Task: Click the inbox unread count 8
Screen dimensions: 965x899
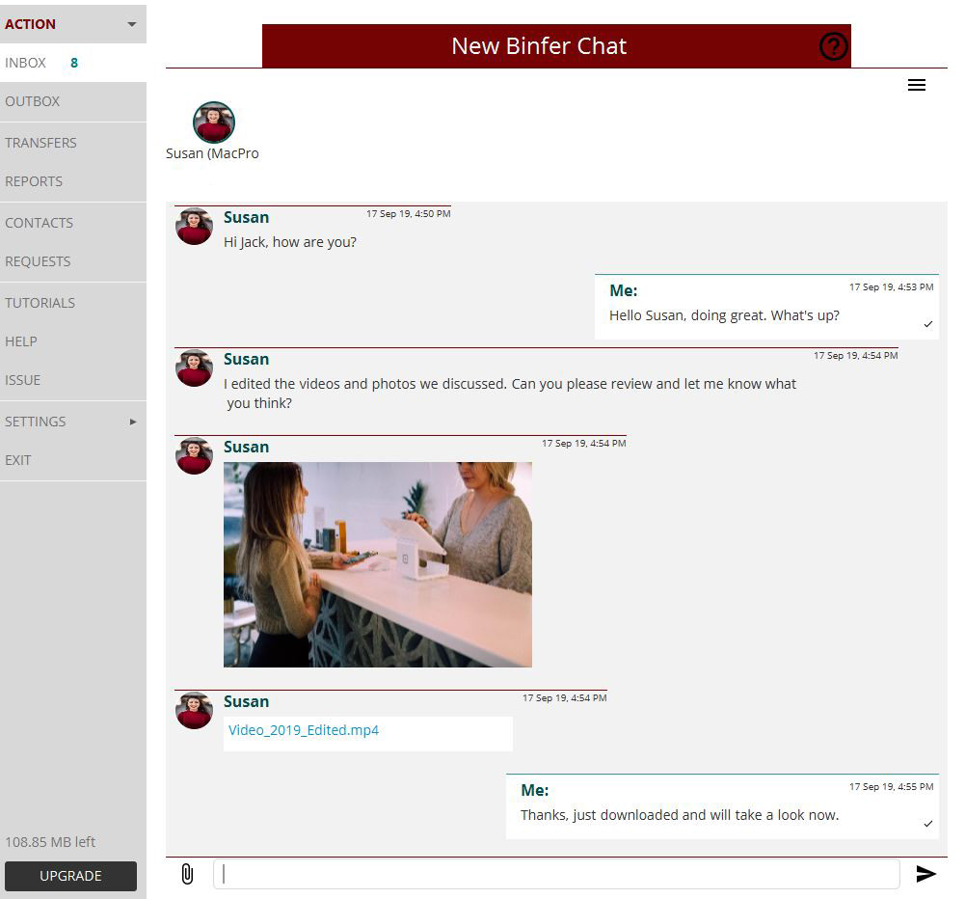Action: [74, 63]
